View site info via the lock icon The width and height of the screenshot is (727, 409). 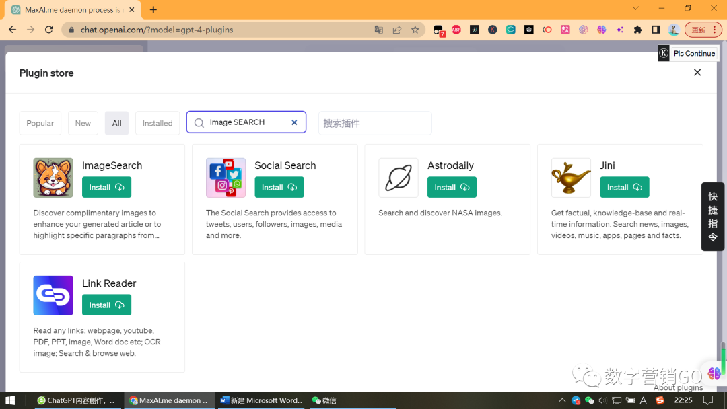71,30
